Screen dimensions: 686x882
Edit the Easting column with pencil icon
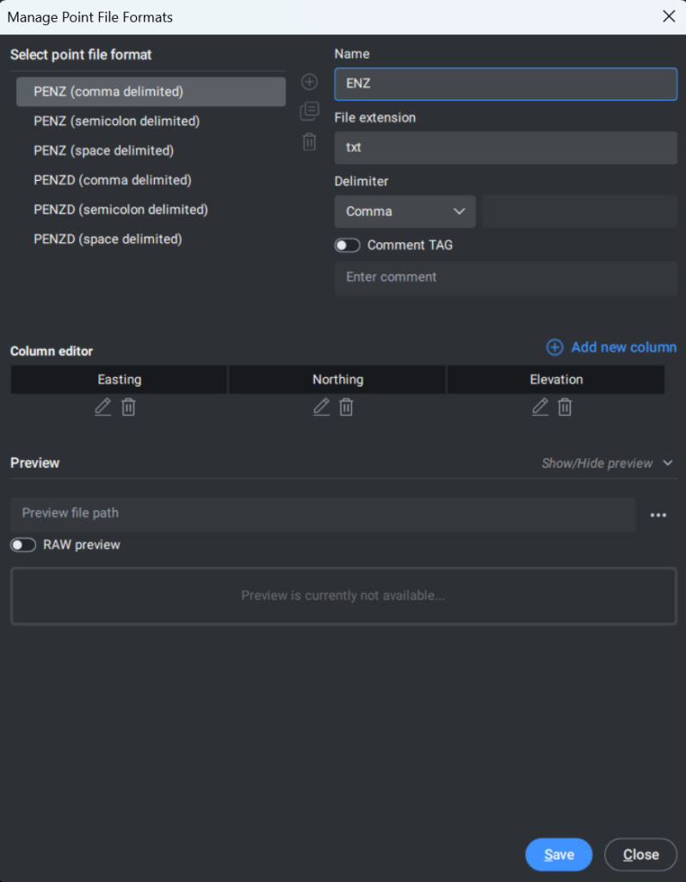(x=103, y=407)
